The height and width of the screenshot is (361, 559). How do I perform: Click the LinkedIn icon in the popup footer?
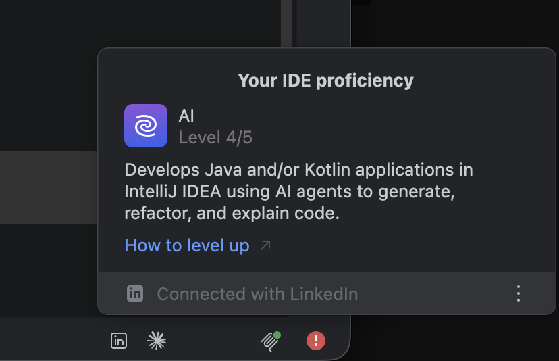tap(135, 293)
